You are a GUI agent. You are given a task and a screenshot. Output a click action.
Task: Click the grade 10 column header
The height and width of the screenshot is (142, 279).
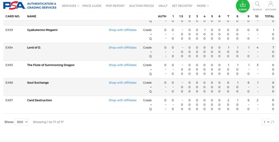tap(257, 16)
